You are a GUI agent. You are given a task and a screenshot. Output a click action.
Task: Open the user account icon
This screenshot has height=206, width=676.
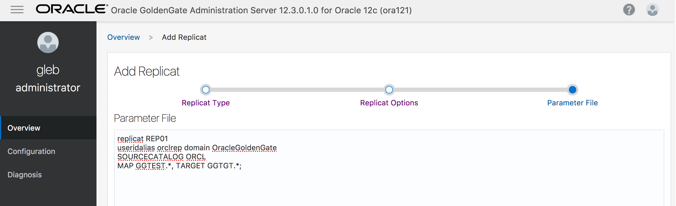(x=653, y=10)
